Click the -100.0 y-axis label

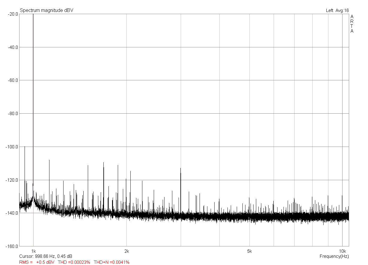click(x=11, y=147)
